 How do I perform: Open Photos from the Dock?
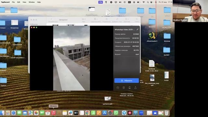36,113
